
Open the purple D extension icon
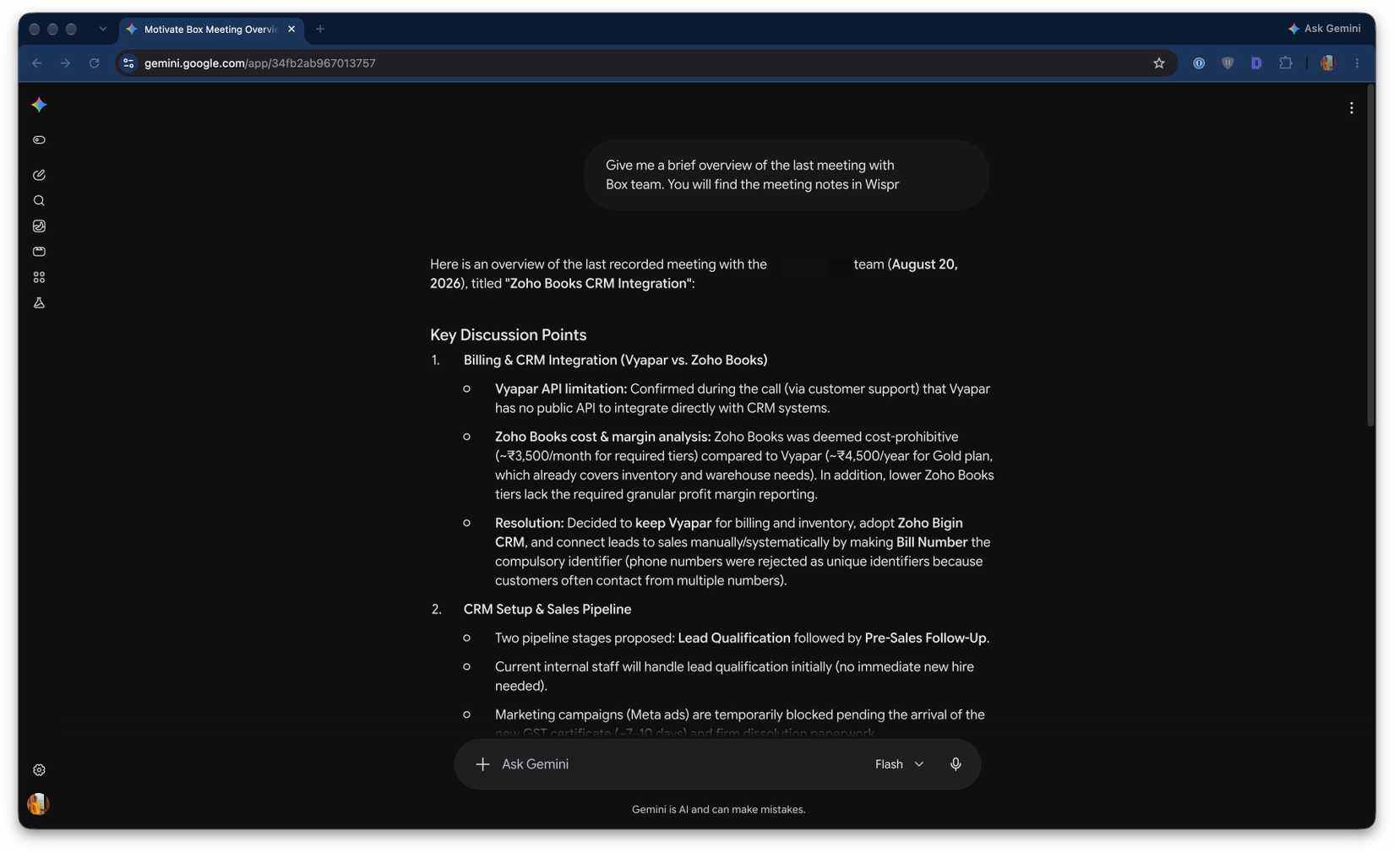pyautogui.click(x=1256, y=63)
